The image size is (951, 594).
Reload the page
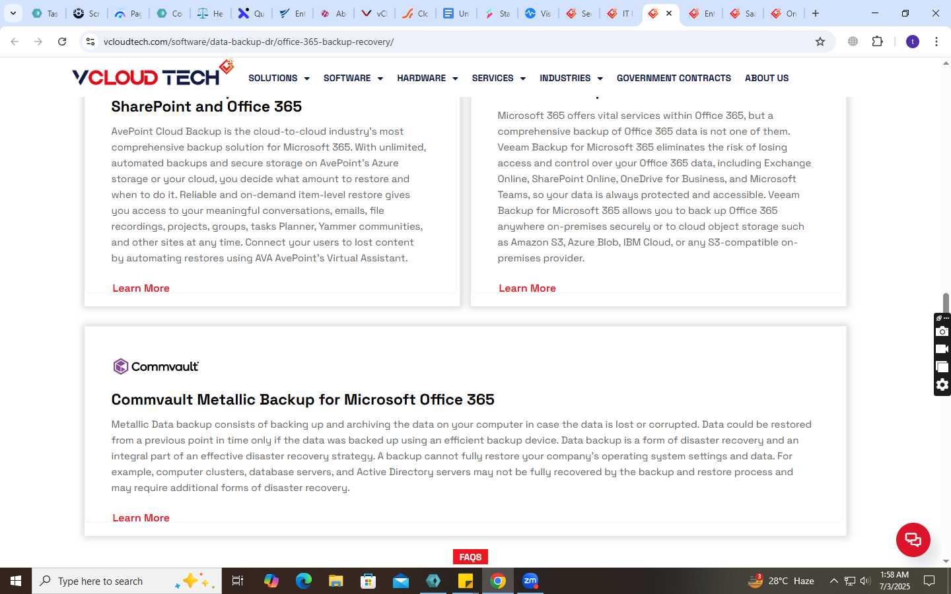pyautogui.click(x=62, y=42)
